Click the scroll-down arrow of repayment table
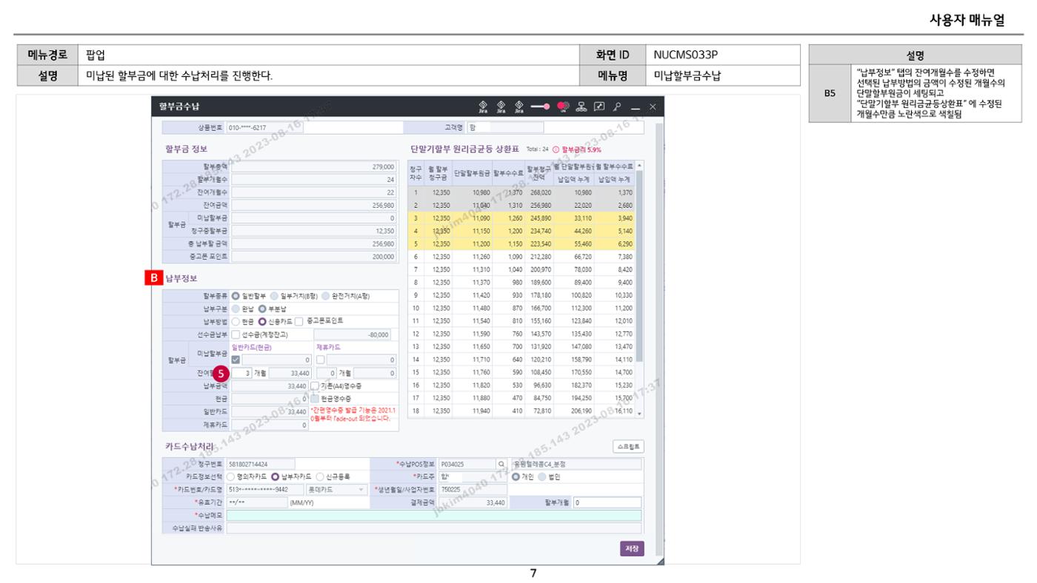1037x583 pixels. click(x=640, y=414)
